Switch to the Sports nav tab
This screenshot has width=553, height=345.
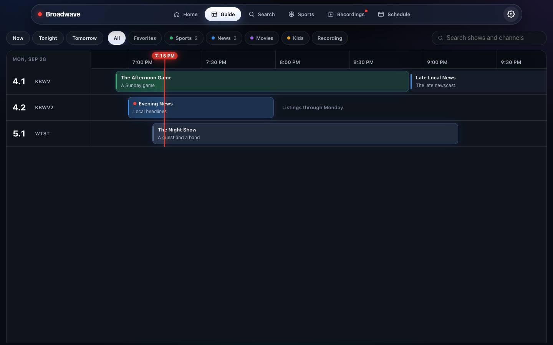click(301, 14)
